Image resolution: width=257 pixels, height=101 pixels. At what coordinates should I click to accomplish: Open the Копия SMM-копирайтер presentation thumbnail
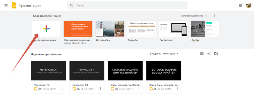tap(164, 71)
